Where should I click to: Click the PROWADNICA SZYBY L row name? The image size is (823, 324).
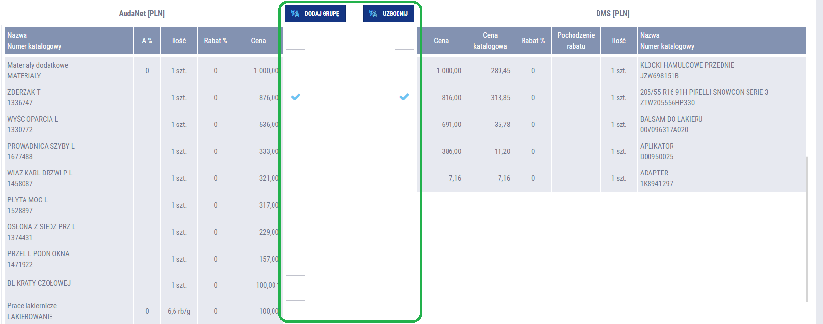(41, 146)
